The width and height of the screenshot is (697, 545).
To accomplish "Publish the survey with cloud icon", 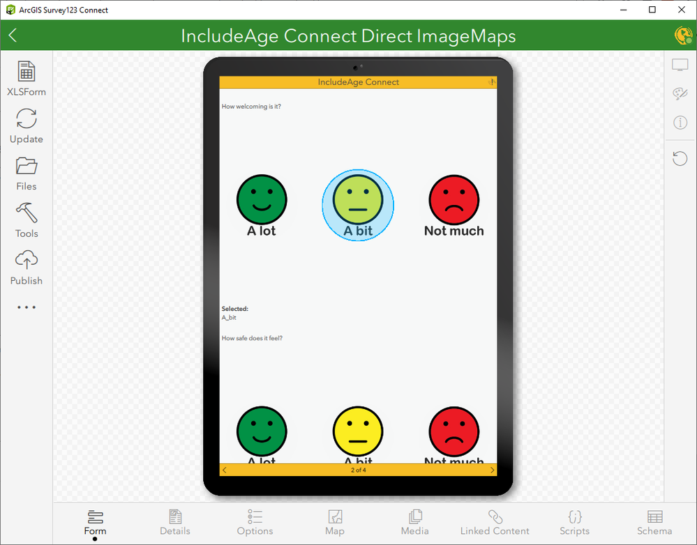I will pos(27,268).
